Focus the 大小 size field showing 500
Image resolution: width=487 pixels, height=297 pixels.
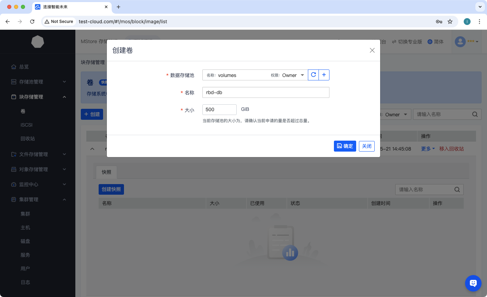(219, 109)
